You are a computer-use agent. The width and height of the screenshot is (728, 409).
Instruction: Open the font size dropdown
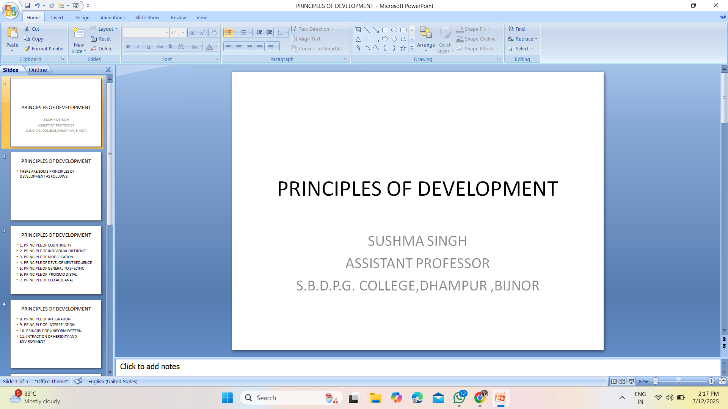pos(183,33)
